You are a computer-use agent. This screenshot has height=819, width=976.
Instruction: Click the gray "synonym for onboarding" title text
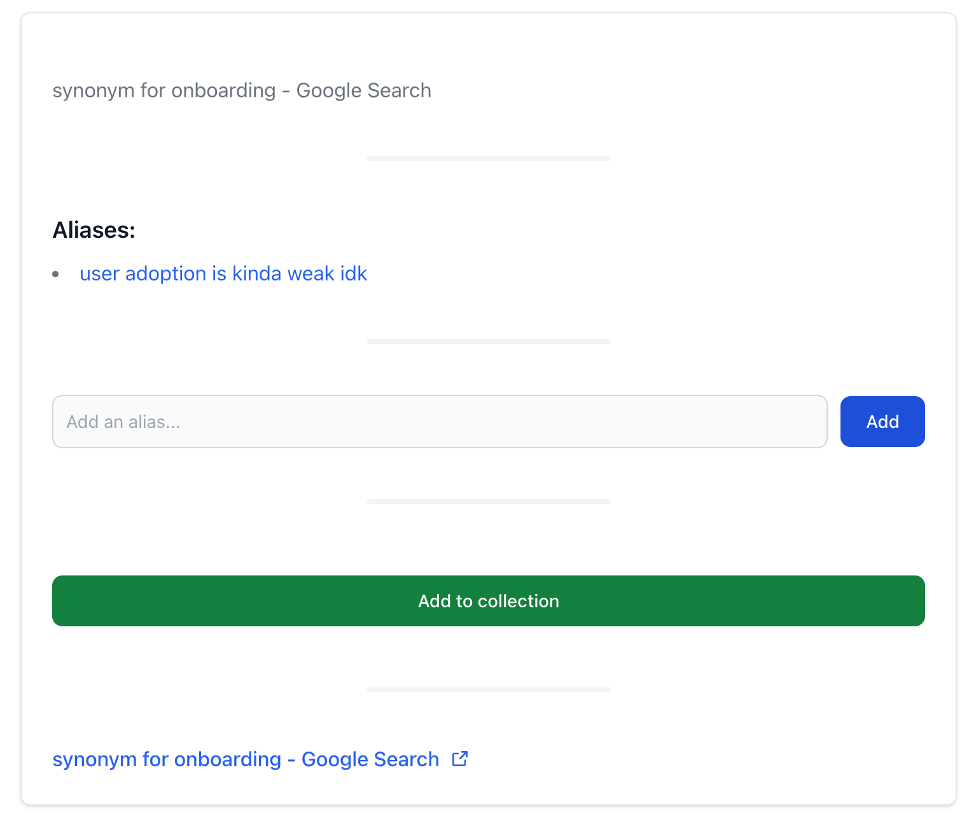point(241,90)
